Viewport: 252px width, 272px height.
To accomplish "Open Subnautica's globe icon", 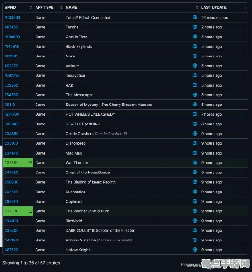I will click(195, 192).
